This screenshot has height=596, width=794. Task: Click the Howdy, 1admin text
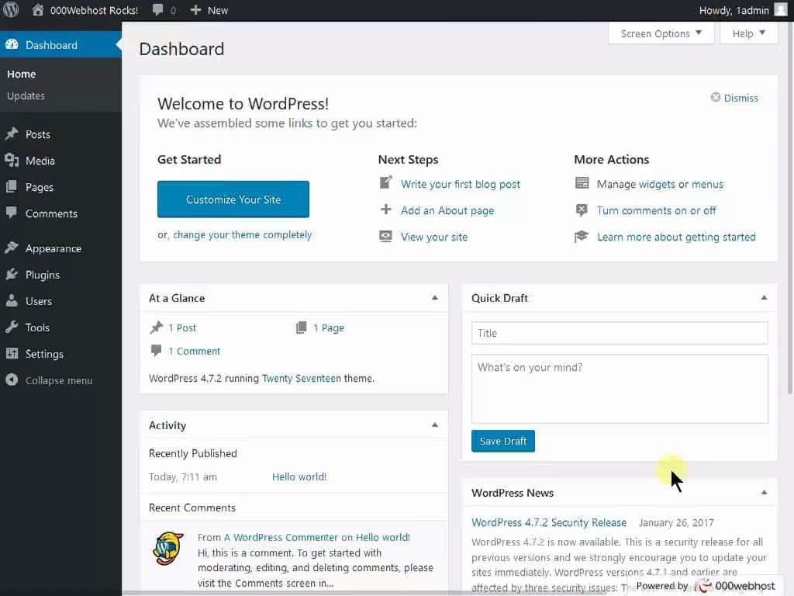(734, 10)
